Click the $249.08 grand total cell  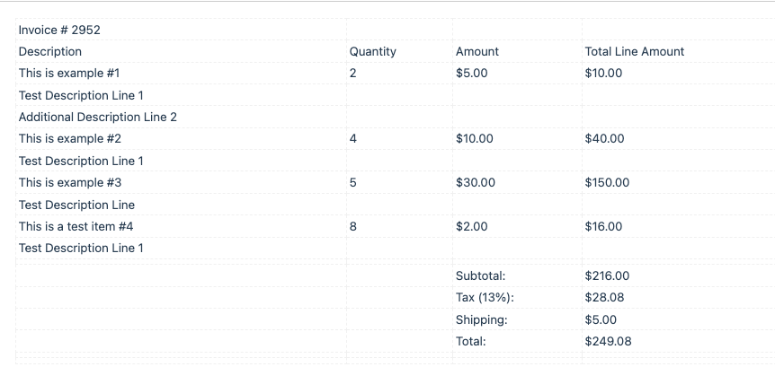tap(678, 342)
